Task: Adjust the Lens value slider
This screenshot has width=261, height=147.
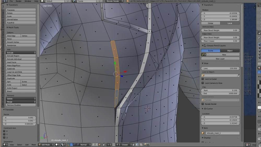Action: (x=220, y=68)
